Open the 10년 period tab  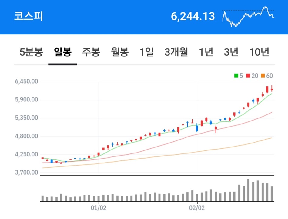coord(259,52)
